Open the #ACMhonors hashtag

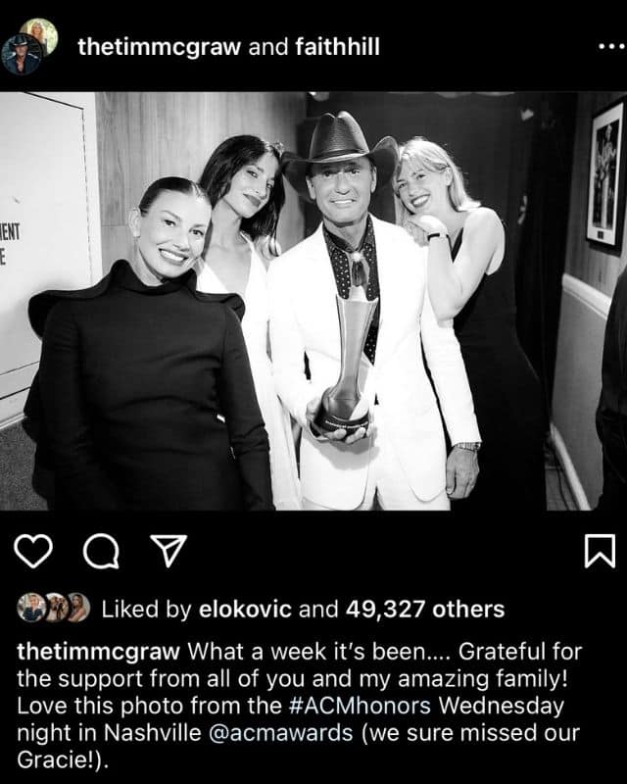[x=360, y=706]
